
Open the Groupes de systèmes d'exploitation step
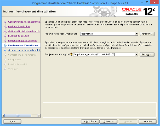24,50
